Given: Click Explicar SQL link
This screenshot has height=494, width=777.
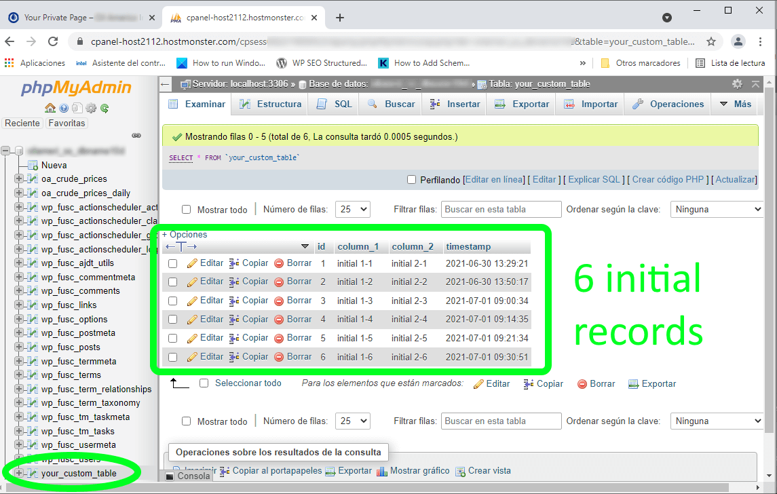Looking at the screenshot, I should [594, 180].
